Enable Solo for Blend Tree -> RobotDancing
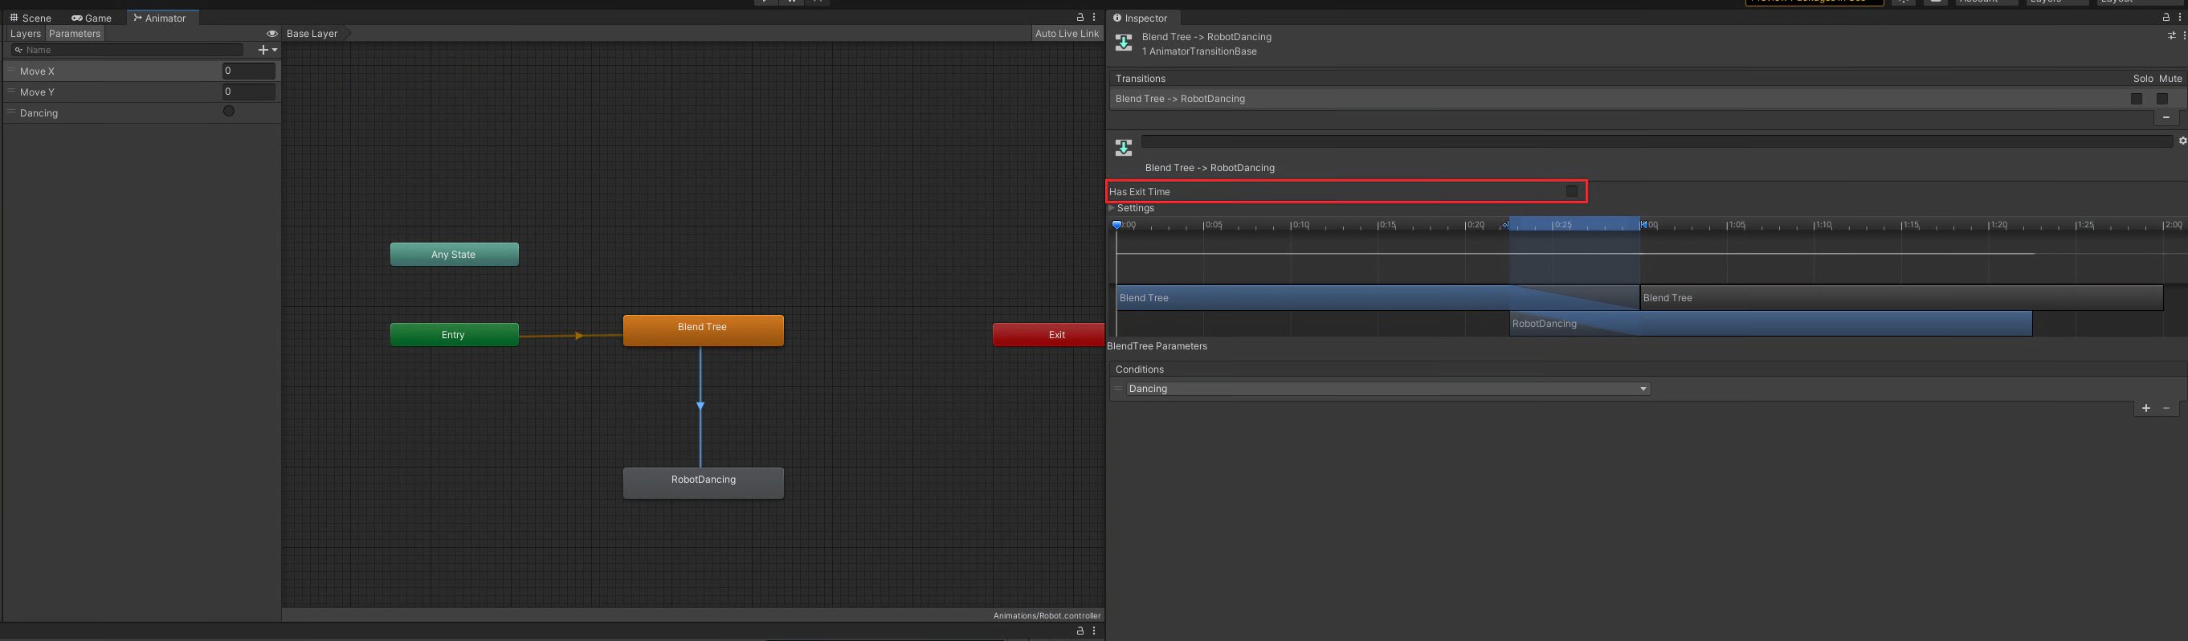 point(2136,99)
